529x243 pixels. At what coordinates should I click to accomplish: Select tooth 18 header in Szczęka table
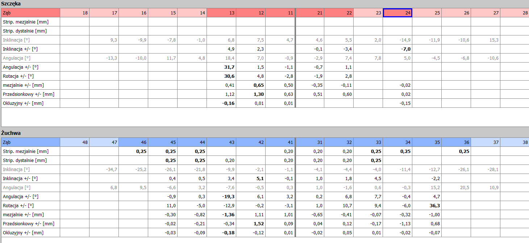coord(75,13)
